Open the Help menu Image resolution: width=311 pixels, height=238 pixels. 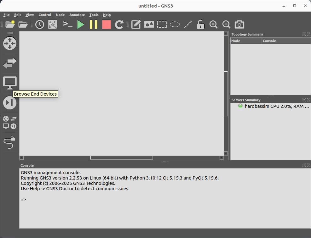pos(107,15)
